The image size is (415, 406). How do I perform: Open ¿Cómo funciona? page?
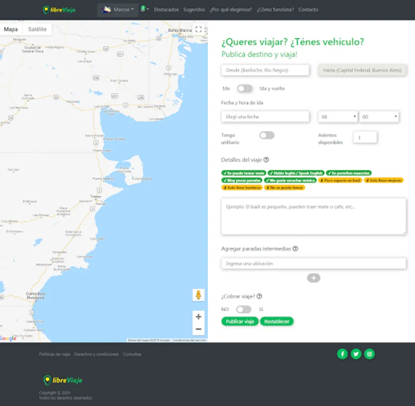point(275,9)
